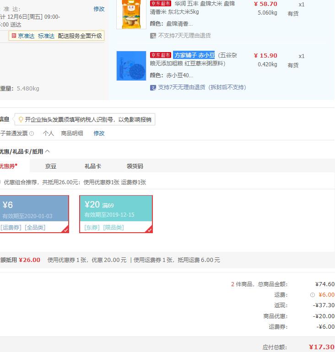Open the rice product thumbnail image
Viewport: 335px width, 352px height.
(x=131, y=14)
